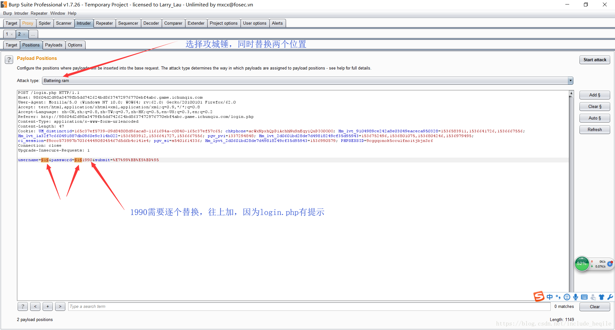
Task: Switch to the top-level Repeater tab
Action: (x=104, y=23)
